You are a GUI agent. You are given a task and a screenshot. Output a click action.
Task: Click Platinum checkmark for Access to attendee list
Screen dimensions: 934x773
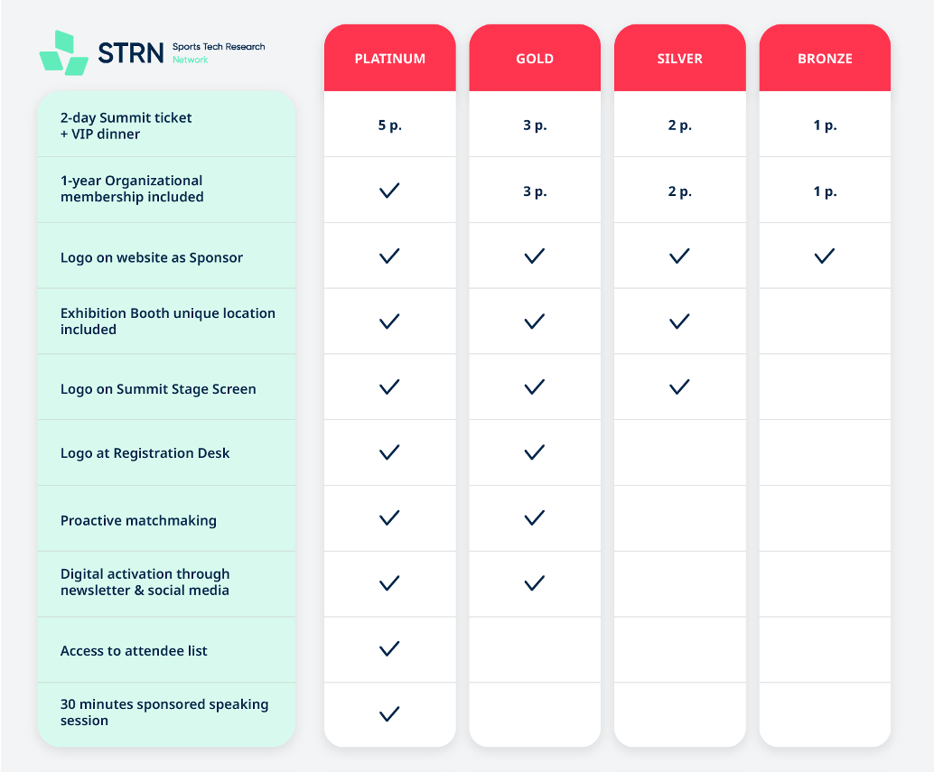pos(389,648)
